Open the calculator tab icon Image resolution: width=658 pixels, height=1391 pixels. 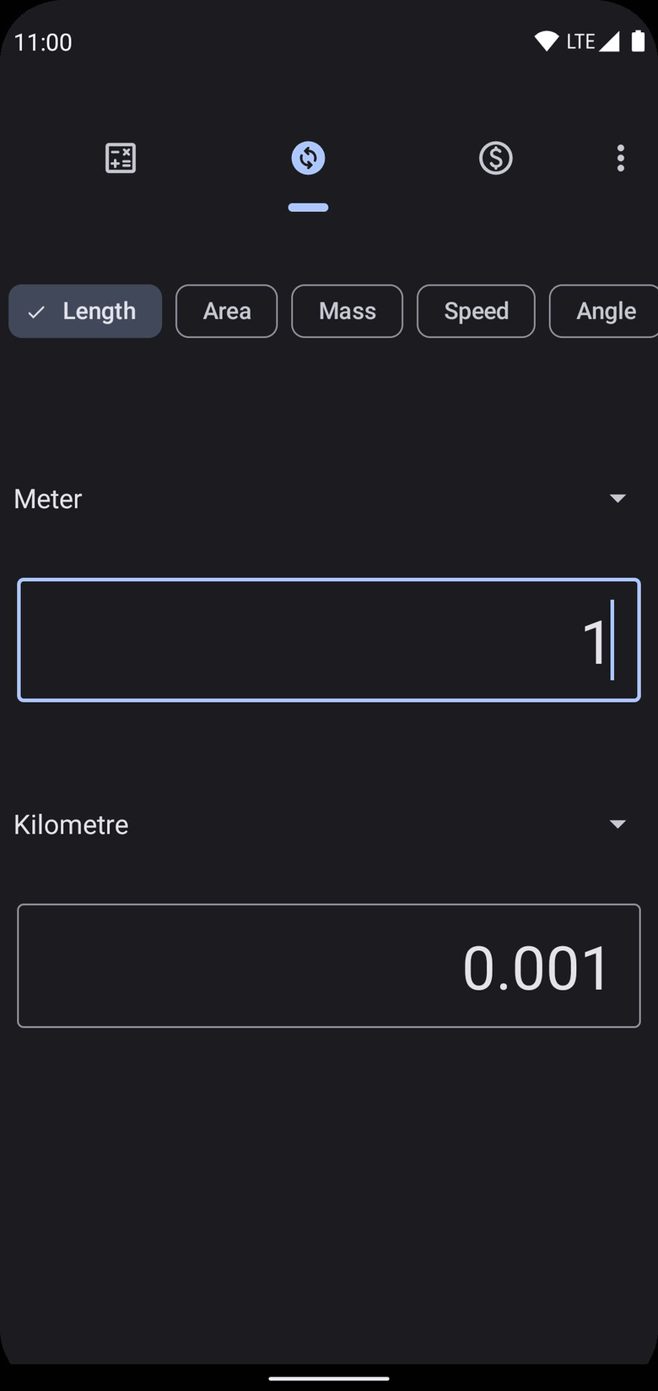coord(121,158)
